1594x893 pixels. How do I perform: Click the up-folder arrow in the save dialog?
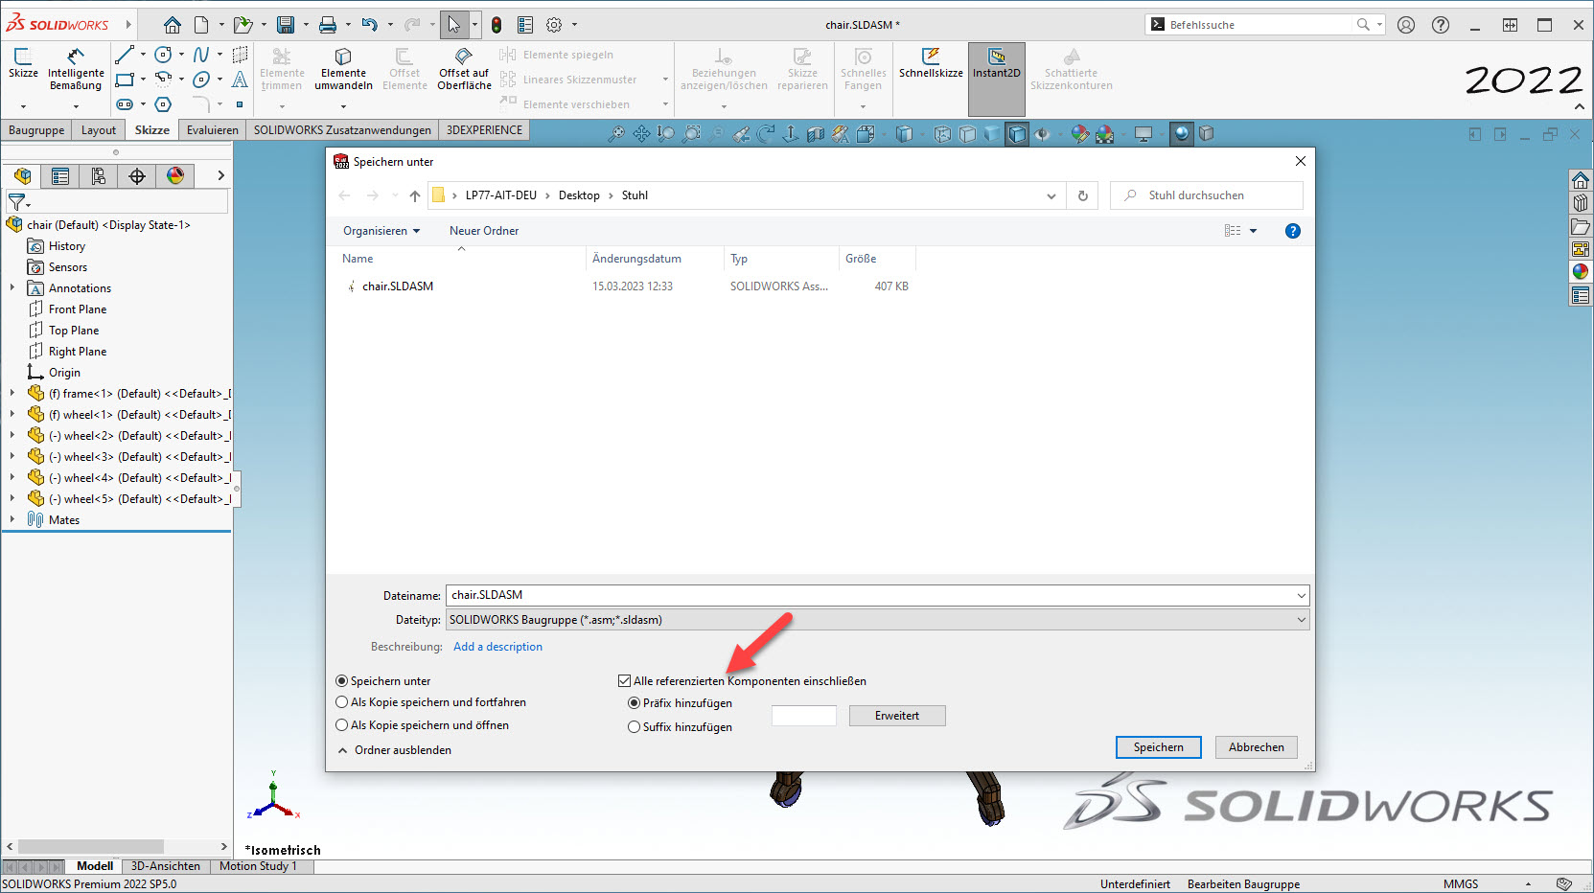point(414,195)
